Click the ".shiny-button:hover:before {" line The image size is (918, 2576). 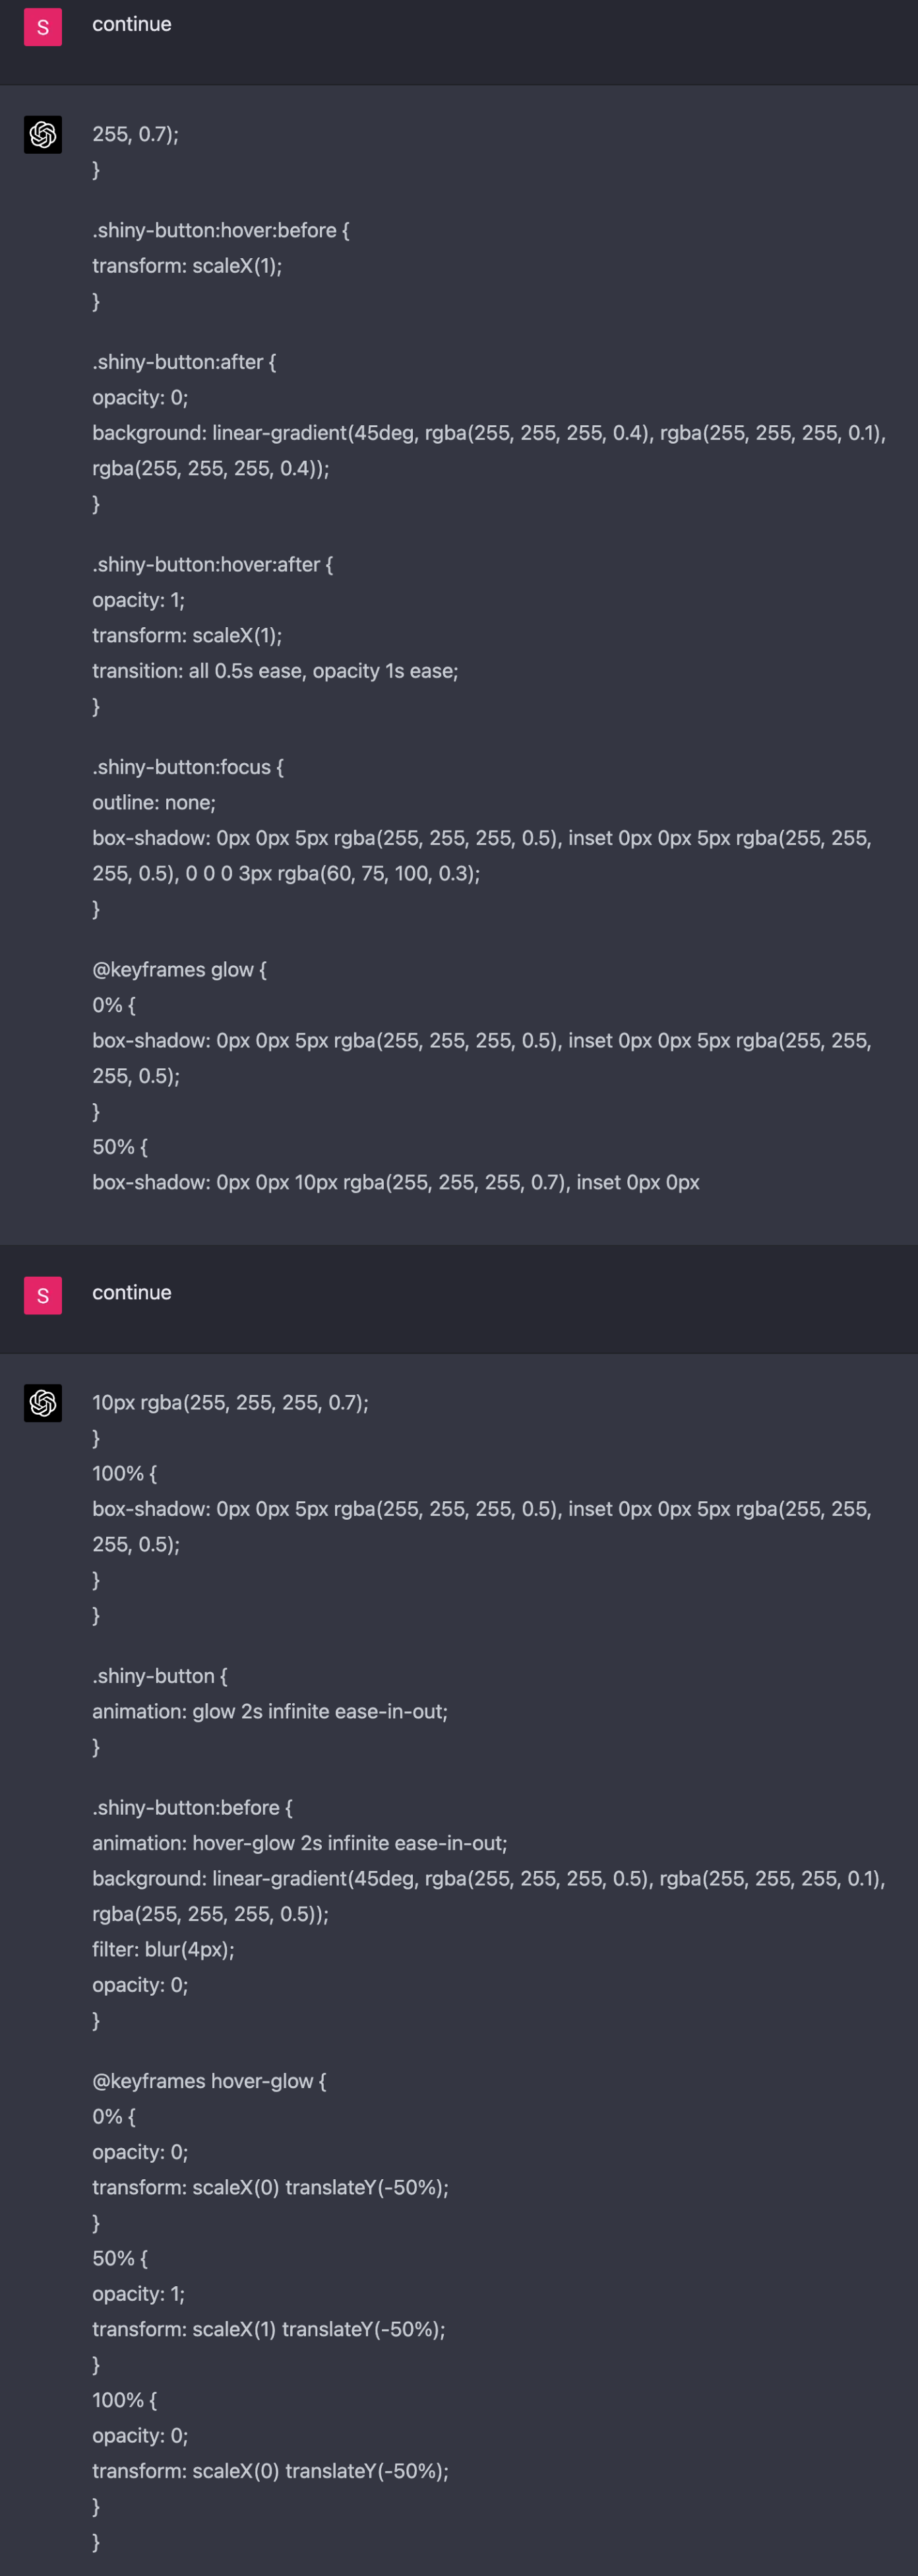(221, 230)
